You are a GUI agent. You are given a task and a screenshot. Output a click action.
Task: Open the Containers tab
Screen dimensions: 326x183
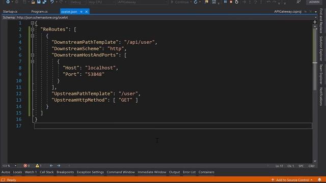click(x=206, y=172)
